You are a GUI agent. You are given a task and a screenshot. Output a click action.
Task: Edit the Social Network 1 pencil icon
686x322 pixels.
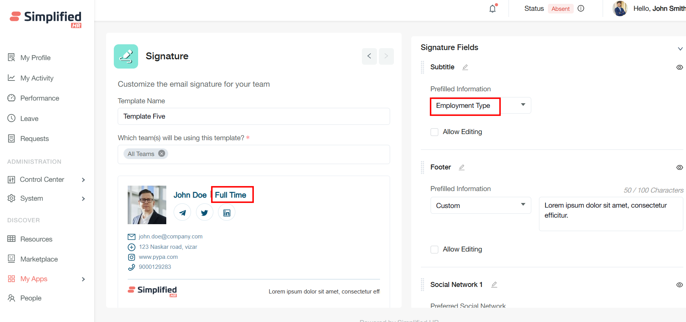click(494, 285)
